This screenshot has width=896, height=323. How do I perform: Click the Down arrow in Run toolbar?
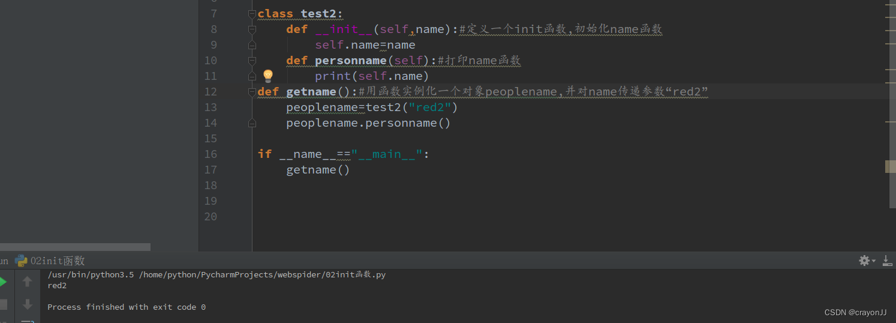(x=27, y=304)
